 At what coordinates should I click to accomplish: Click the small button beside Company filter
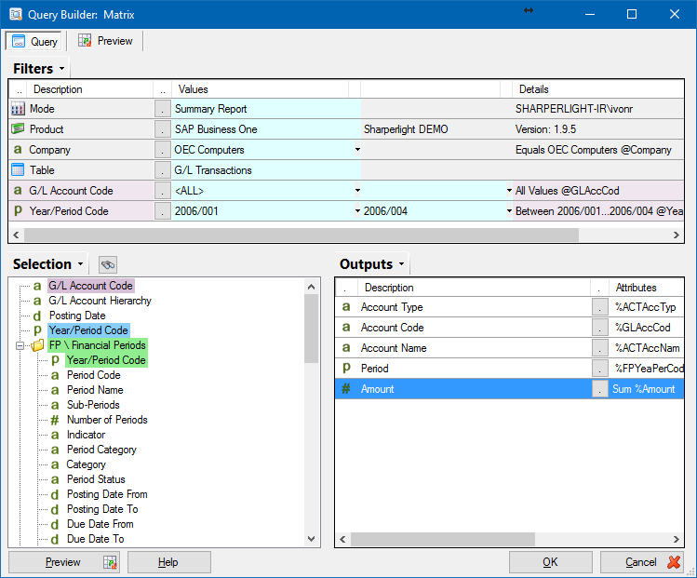click(x=163, y=150)
